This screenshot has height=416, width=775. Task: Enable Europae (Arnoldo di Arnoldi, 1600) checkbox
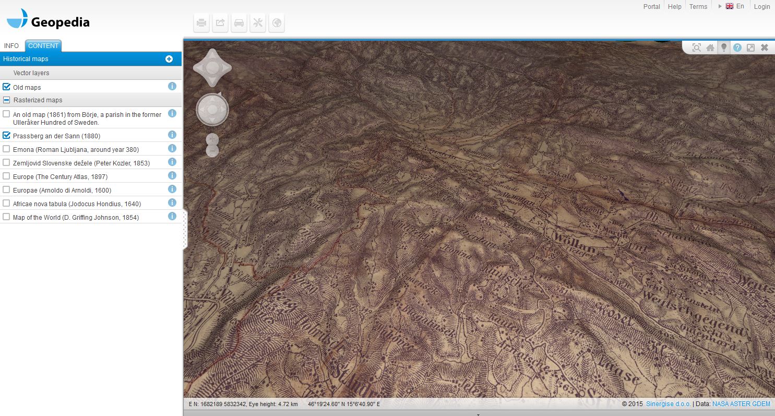click(x=6, y=189)
